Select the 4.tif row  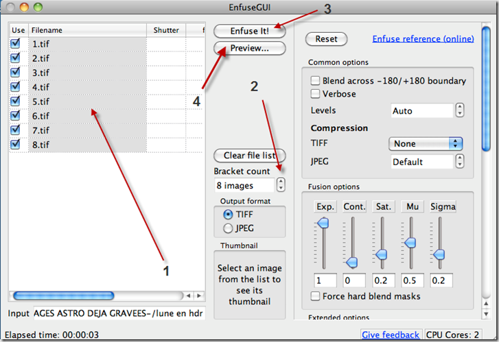106,87
